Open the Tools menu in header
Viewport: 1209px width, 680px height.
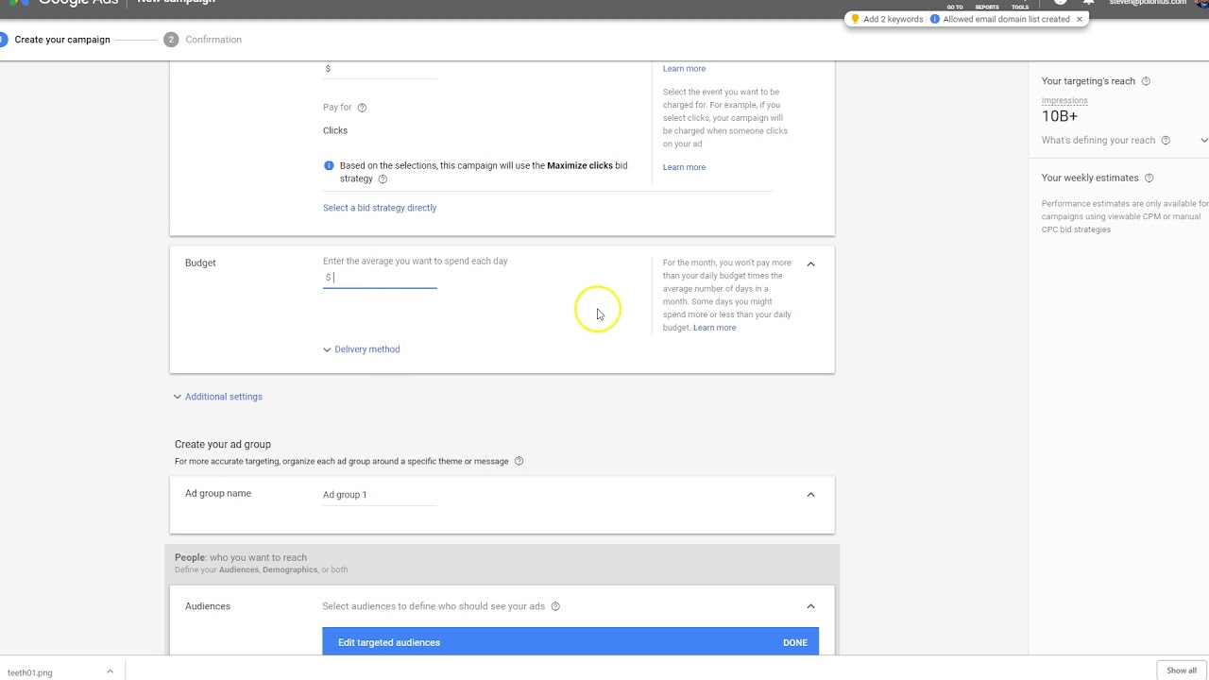point(1020,6)
